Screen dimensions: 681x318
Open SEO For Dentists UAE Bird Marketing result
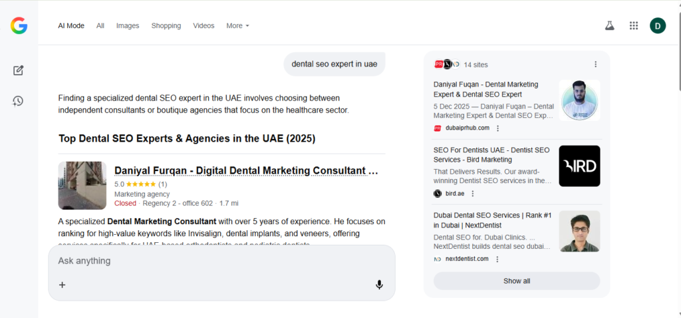(x=491, y=154)
